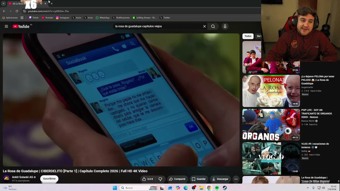The image size is (340, 191).
Task: Click the video title containing CIBERDELITO
Action: (75, 171)
